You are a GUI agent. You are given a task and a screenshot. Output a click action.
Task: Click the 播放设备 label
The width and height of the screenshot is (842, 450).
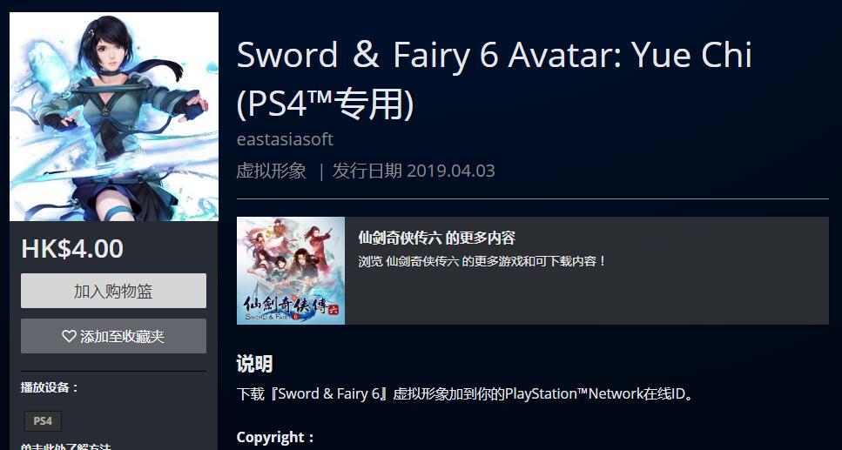click(50, 387)
